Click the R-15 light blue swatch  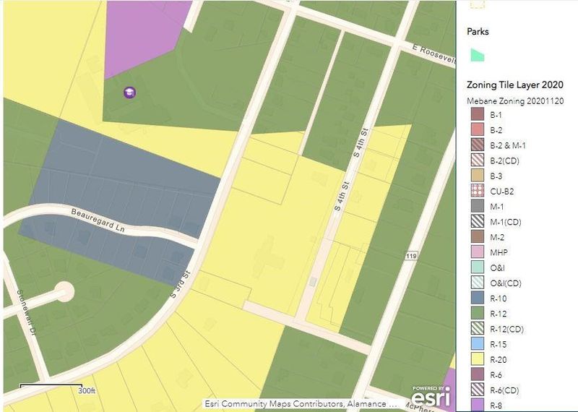[x=478, y=344]
